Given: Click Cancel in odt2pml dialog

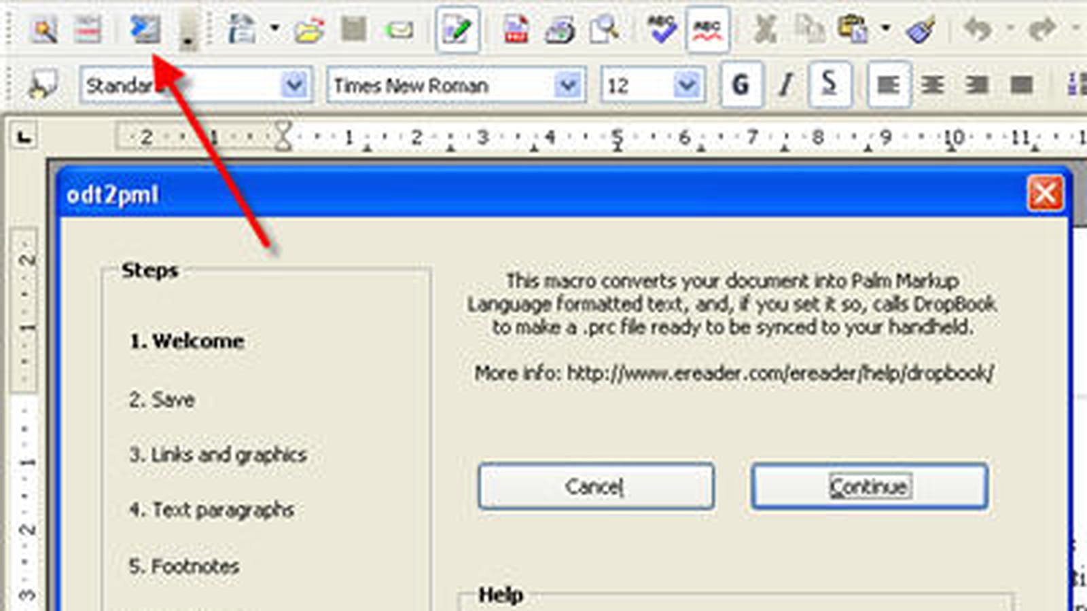Looking at the screenshot, I should 596,486.
